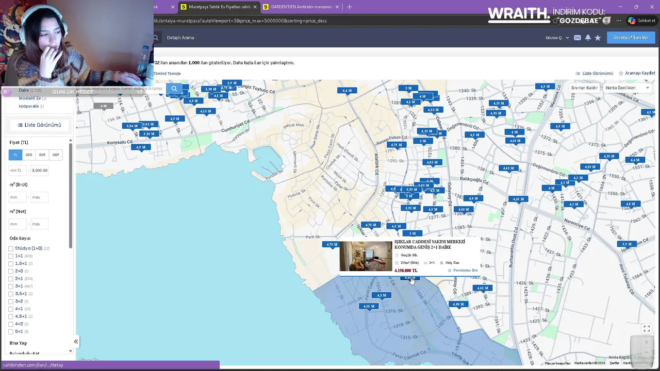Expand the Bina Yaşı filter section
This screenshot has height=371, width=660.
pos(19,343)
